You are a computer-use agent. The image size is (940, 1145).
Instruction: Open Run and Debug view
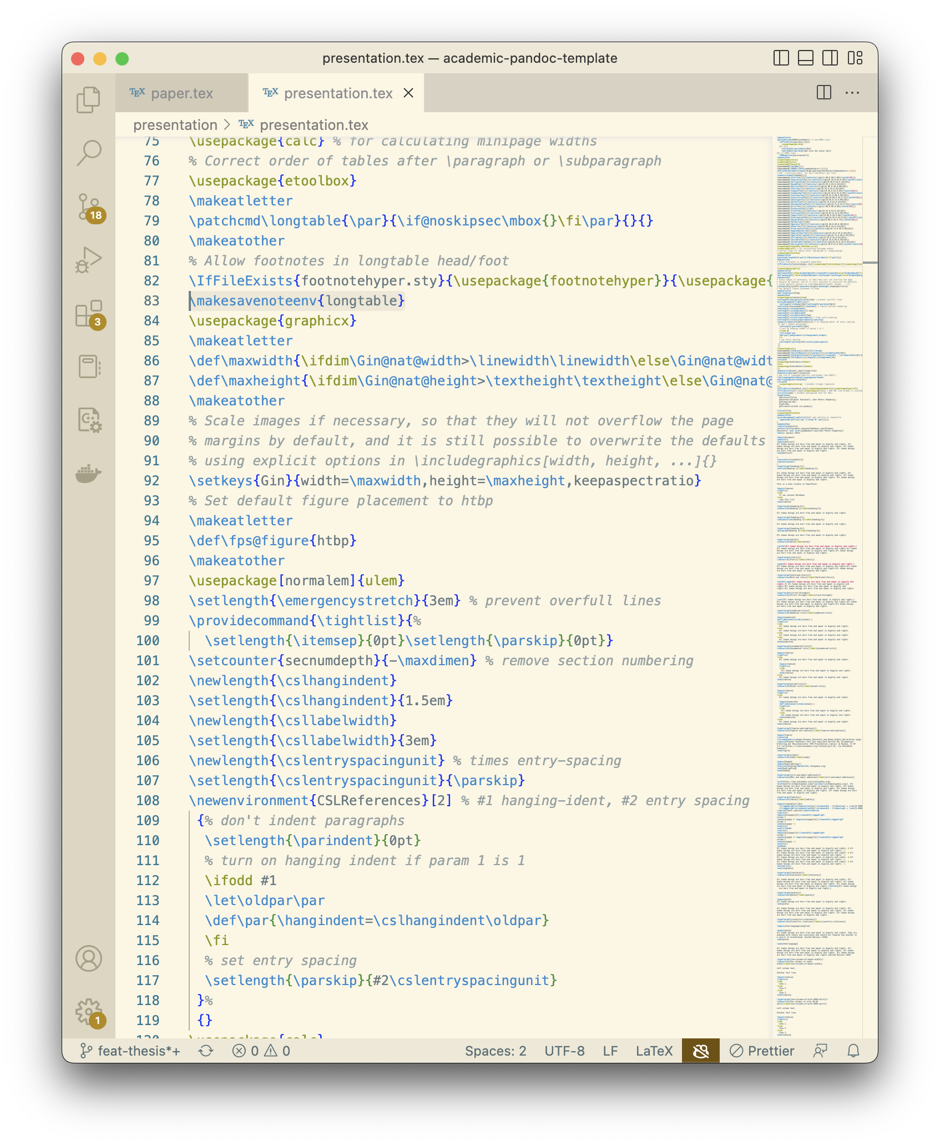pos(89,260)
